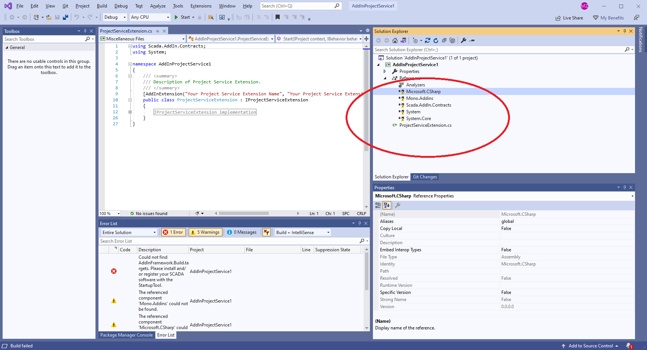647x350 pixels.
Task: Open the Extensions menu
Action: tap(201, 6)
